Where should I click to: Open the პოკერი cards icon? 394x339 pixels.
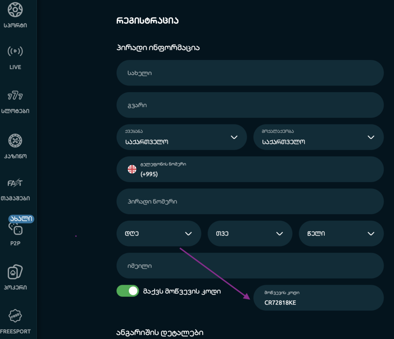click(x=15, y=273)
